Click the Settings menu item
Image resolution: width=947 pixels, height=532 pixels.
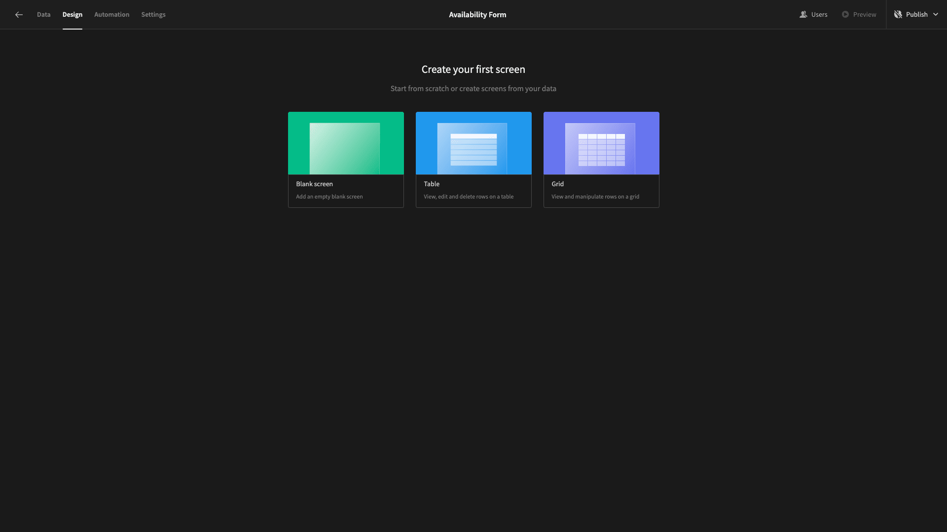(153, 14)
